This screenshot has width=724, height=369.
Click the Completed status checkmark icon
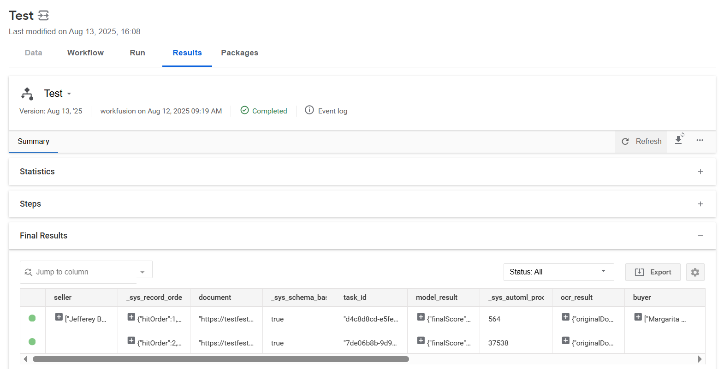tap(244, 110)
